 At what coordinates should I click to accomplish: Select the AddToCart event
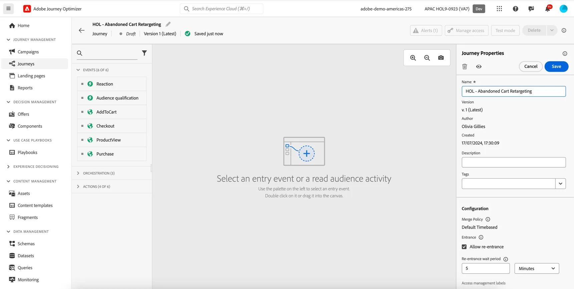tap(112, 112)
